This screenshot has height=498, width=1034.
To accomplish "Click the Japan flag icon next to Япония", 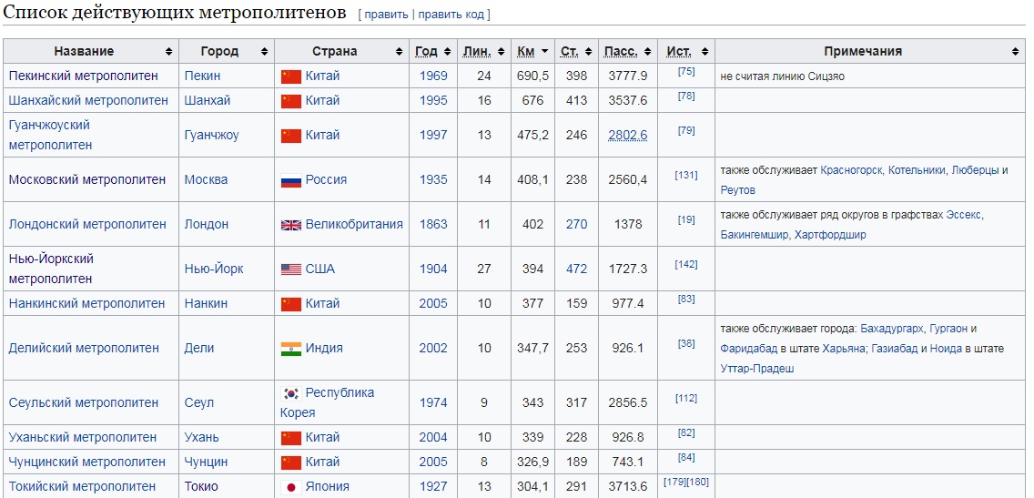I will pos(291,487).
